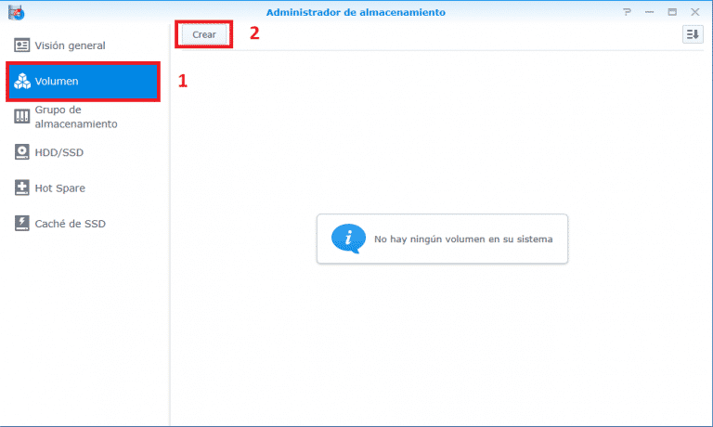The height and width of the screenshot is (427, 713).
Task: Maximize the Storage Manager window
Action: click(672, 12)
